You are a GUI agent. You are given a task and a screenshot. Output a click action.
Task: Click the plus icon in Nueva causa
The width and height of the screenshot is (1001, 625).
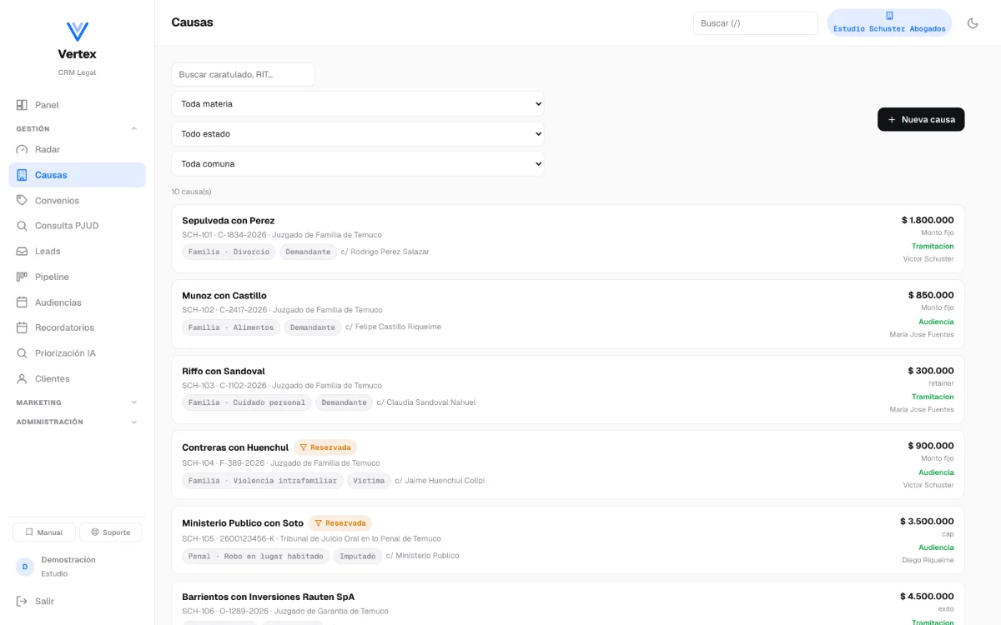click(892, 120)
